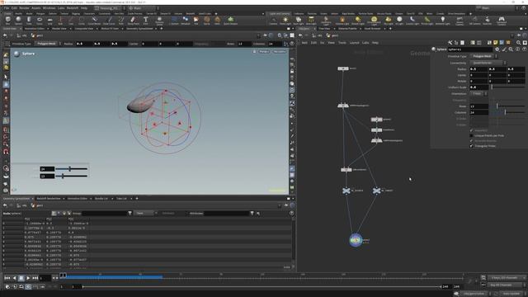Click the merge node icon at network bottom
This screenshot has height=297, width=528.
point(356,240)
